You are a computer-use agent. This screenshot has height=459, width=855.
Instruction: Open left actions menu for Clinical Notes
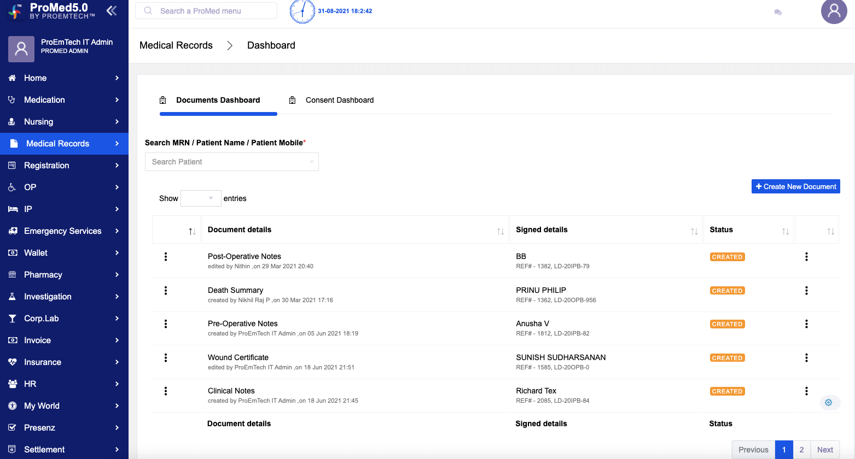point(166,391)
